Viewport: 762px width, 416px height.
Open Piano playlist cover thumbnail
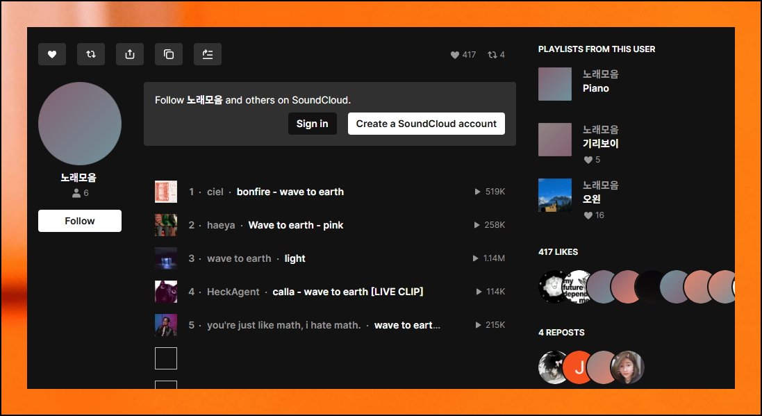pos(555,84)
